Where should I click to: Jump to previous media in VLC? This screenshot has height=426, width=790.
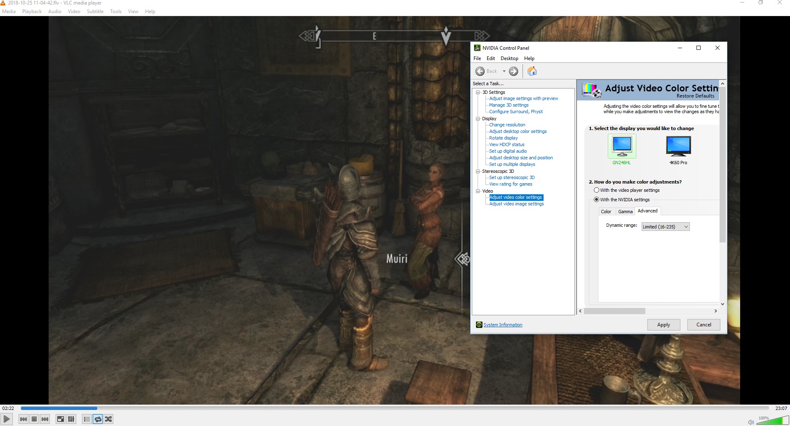coord(23,419)
